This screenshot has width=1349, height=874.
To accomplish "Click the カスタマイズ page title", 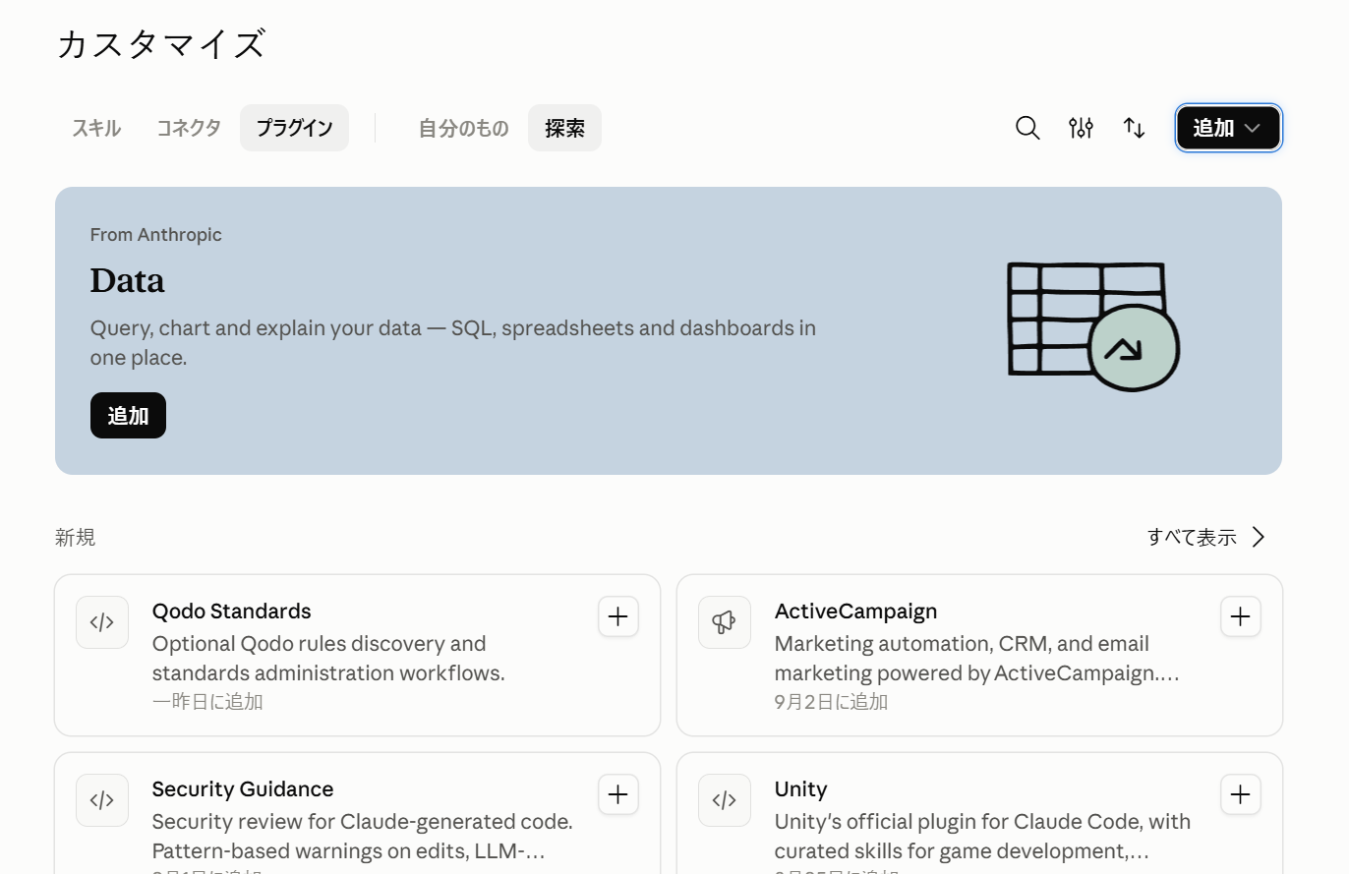I will click(x=160, y=44).
